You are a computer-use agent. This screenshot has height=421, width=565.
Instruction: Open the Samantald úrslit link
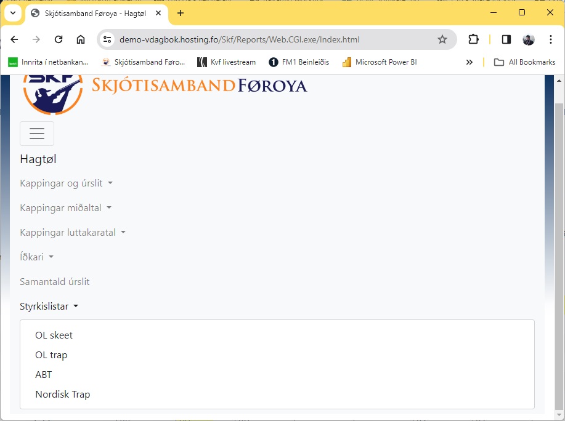(x=55, y=282)
